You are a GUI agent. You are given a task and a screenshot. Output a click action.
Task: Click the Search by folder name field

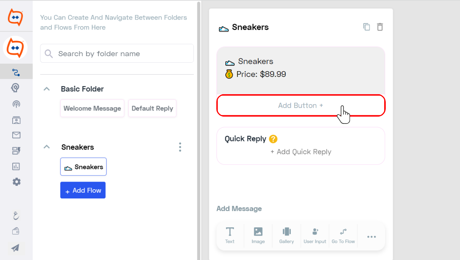[x=117, y=53]
